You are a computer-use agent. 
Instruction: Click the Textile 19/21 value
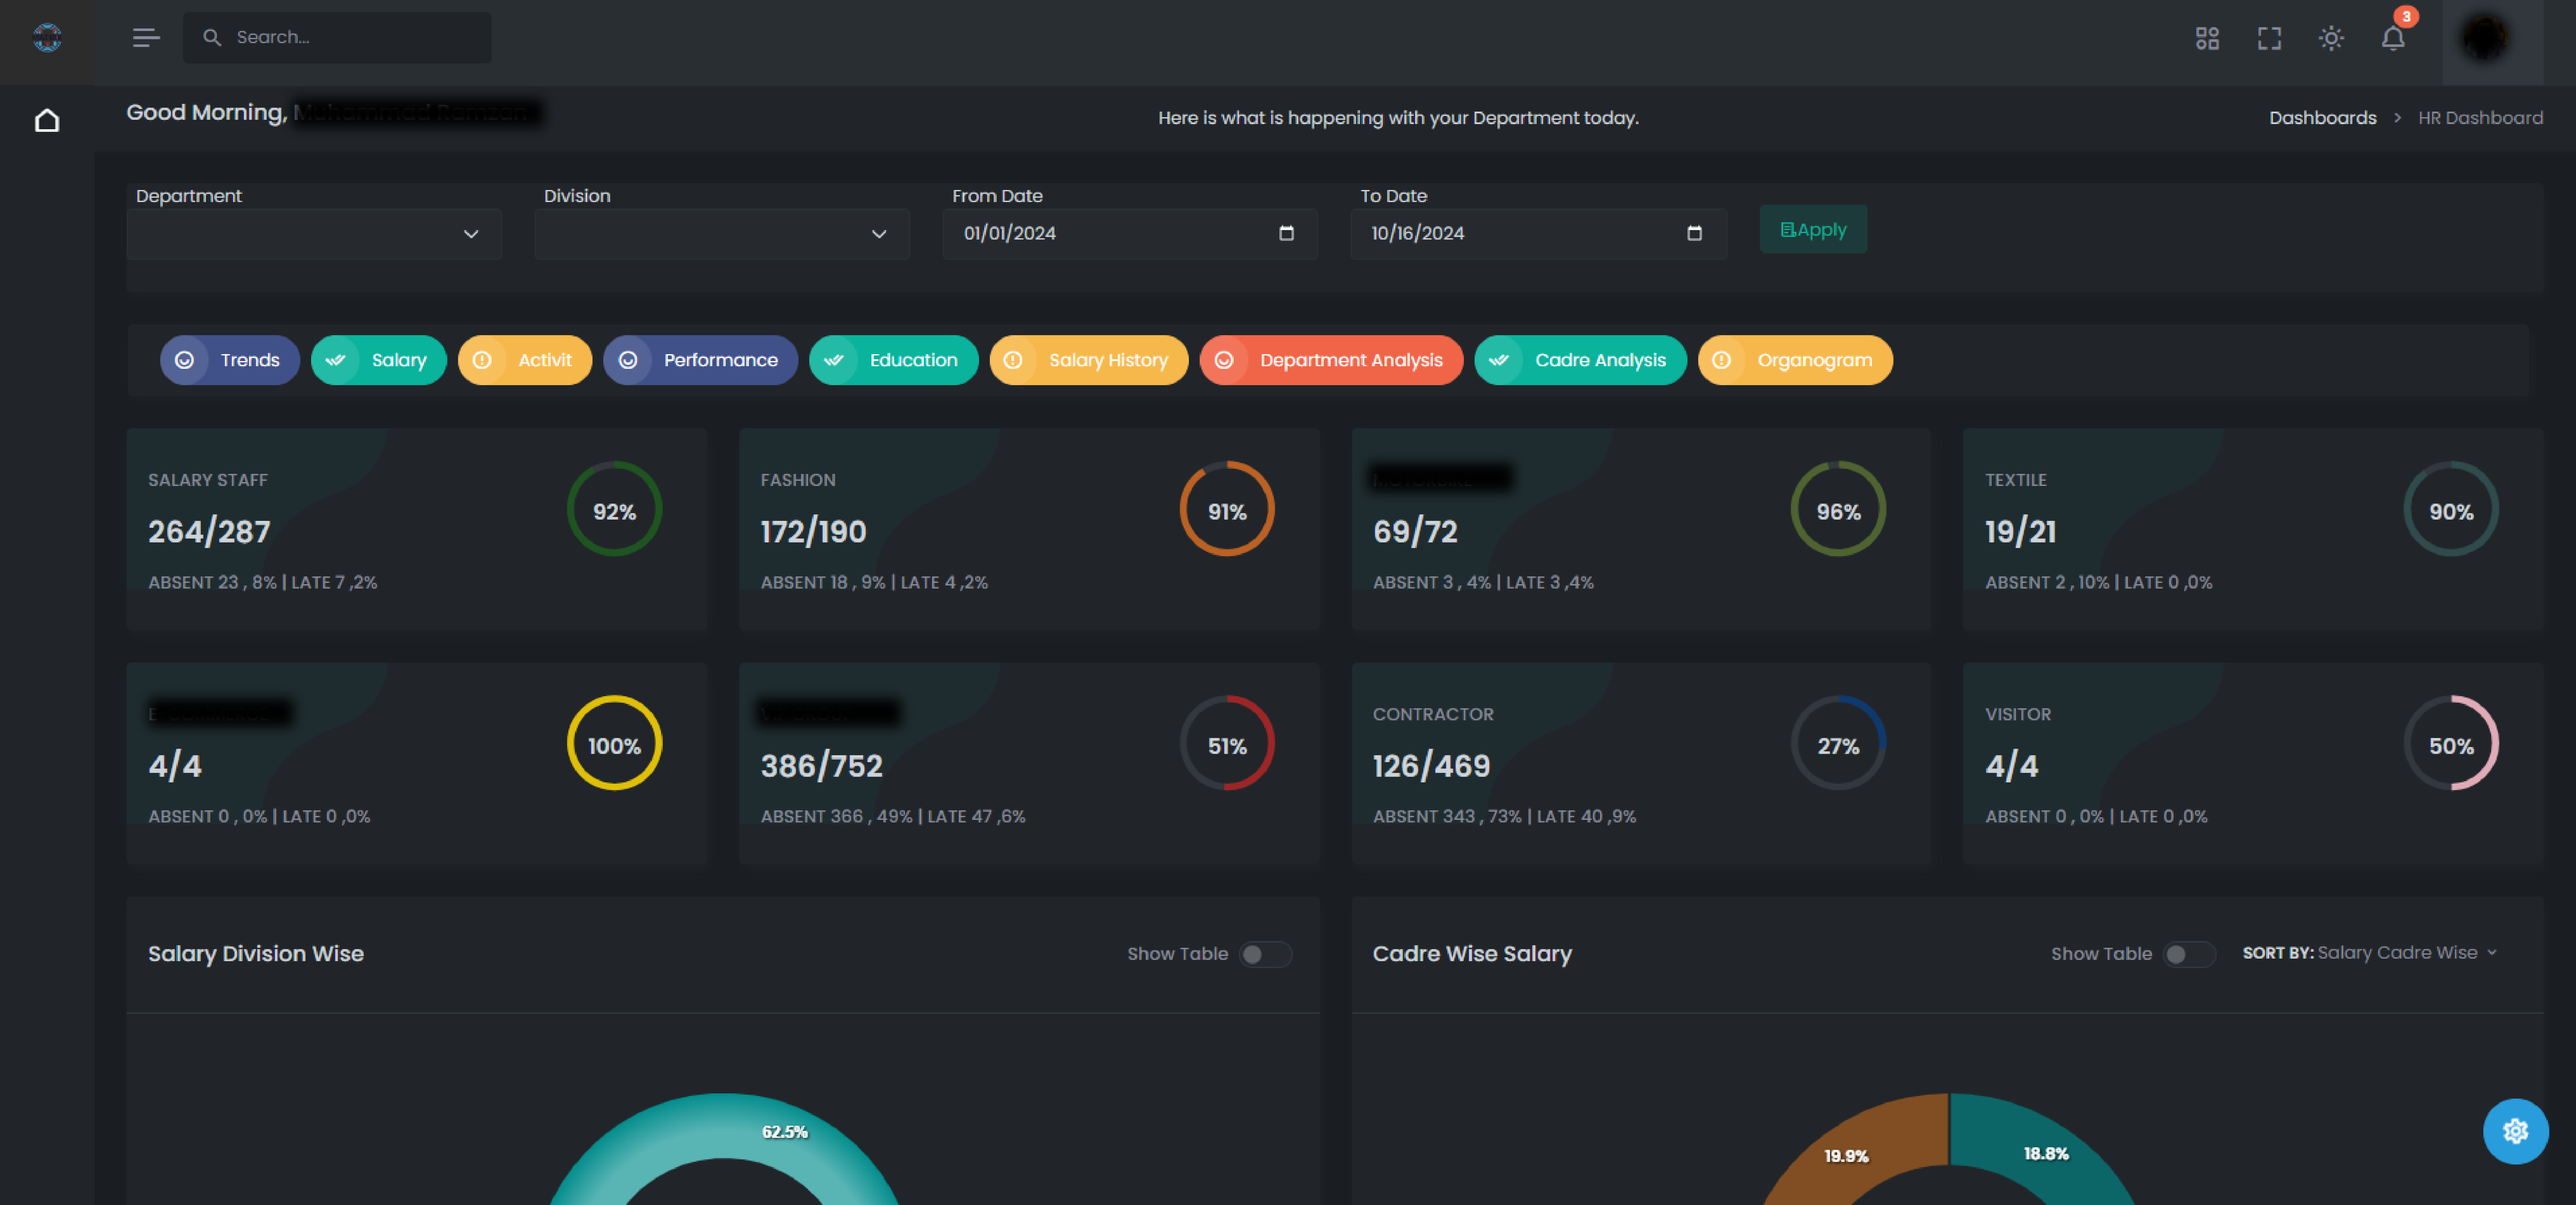point(2020,532)
